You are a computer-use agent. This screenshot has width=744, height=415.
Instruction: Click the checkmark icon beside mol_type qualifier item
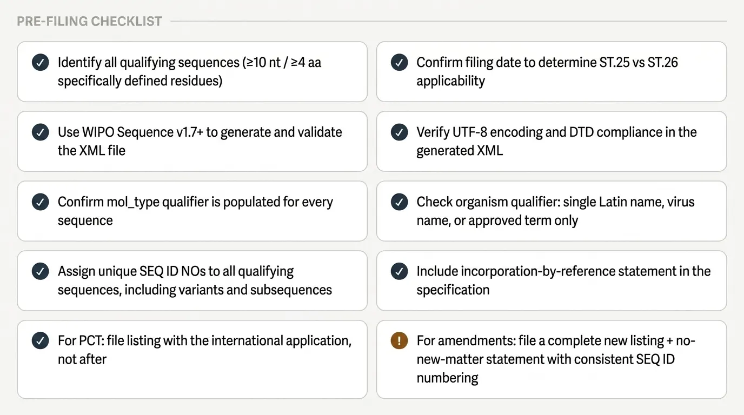point(40,202)
